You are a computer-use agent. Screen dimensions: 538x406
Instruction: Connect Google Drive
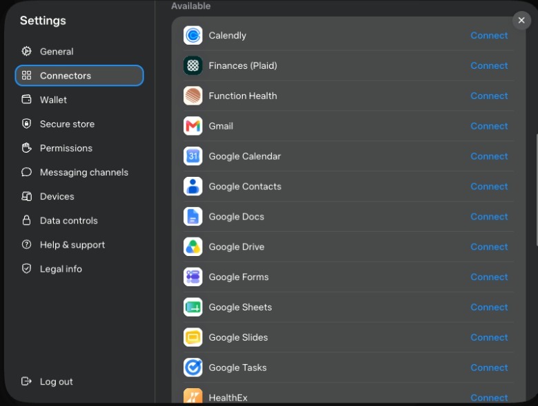pos(489,246)
